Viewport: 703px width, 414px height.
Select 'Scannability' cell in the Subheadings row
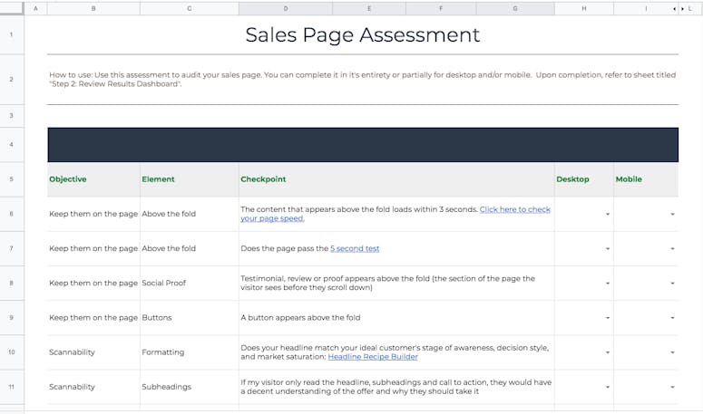click(x=93, y=387)
